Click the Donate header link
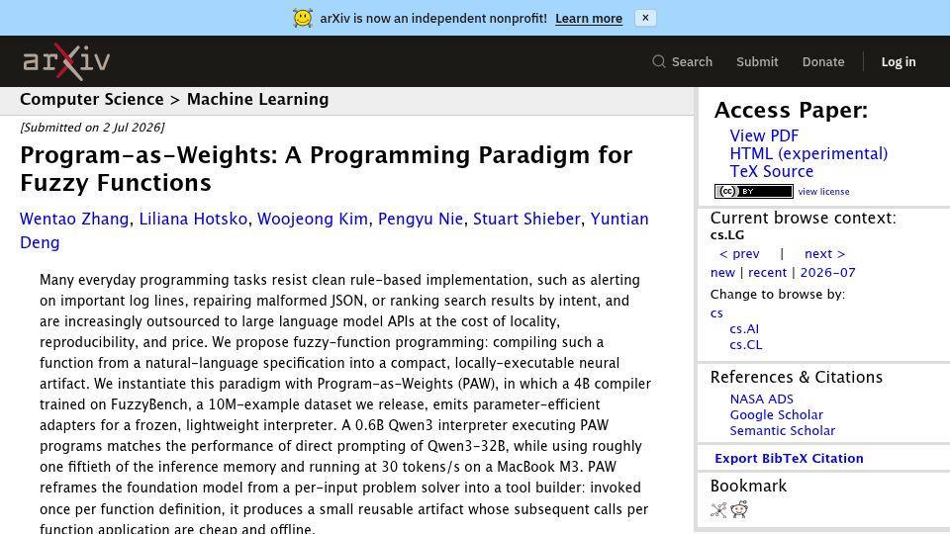The height and width of the screenshot is (534, 950). pyautogui.click(x=822, y=61)
